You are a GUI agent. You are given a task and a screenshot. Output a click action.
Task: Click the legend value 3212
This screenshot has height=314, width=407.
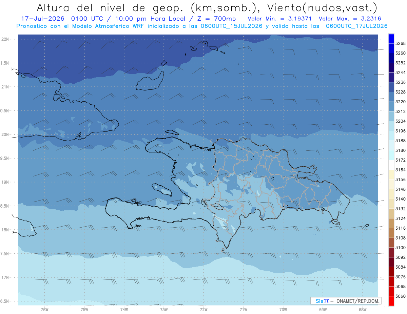[401, 111]
